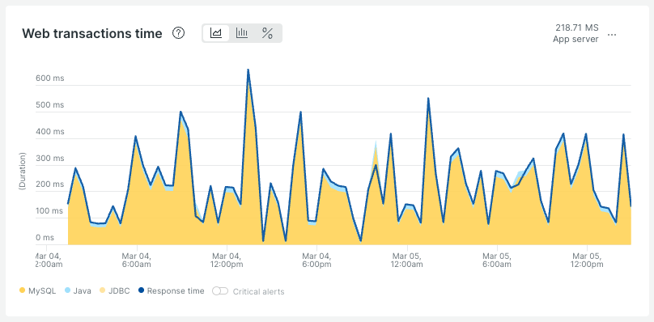Image resolution: width=654 pixels, height=322 pixels.
Task: Click the Java light blue legend dot
Action: [x=67, y=290]
